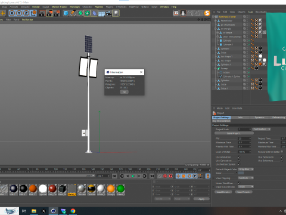Toggle rotation keyframe recording icon
Screen dimensions: 286x215
[189, 176]
